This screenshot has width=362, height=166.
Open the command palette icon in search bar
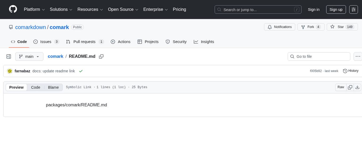(297, 9)
